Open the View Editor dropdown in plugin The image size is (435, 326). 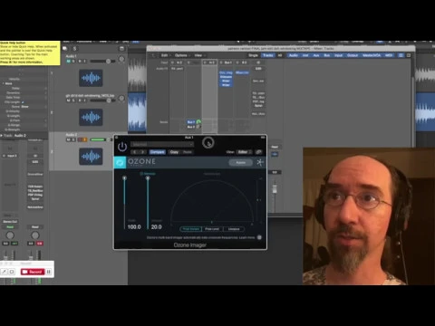(245, 152)
